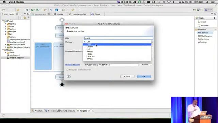Screen dimensions: 218x123
Task: Click the Apple menu icon
Action: point(4,2)
